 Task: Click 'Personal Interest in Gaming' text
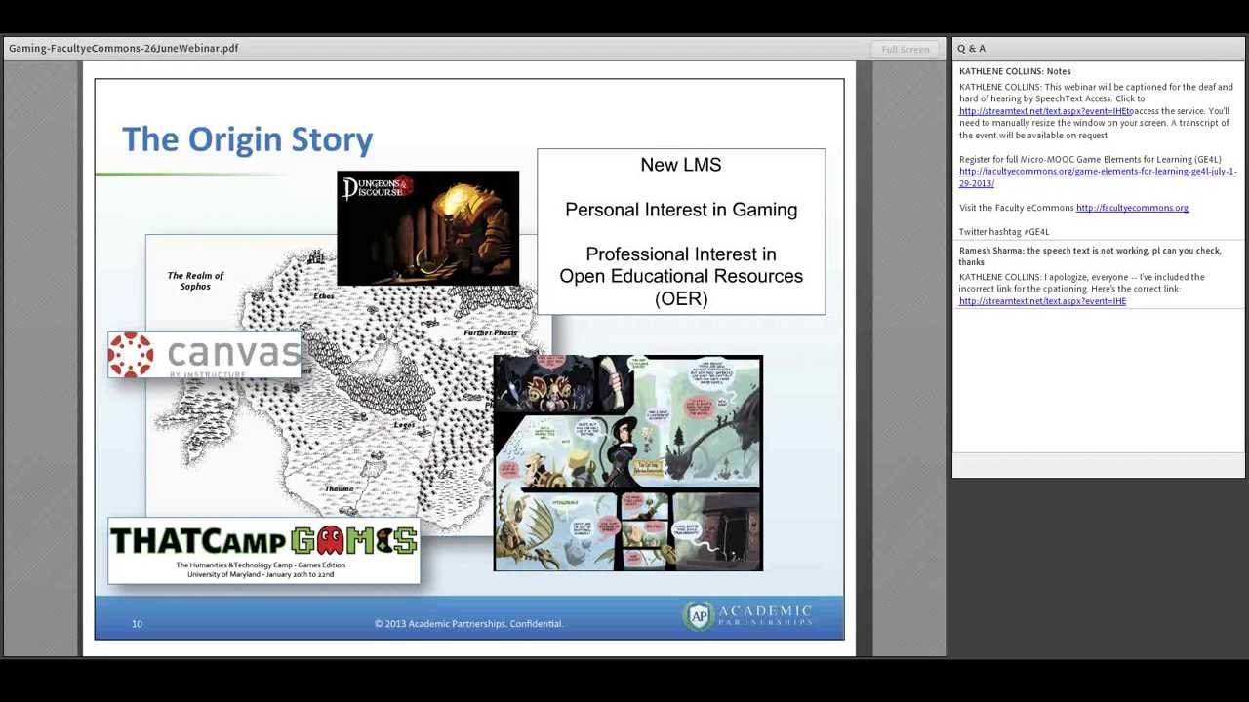tap(681, 210)
